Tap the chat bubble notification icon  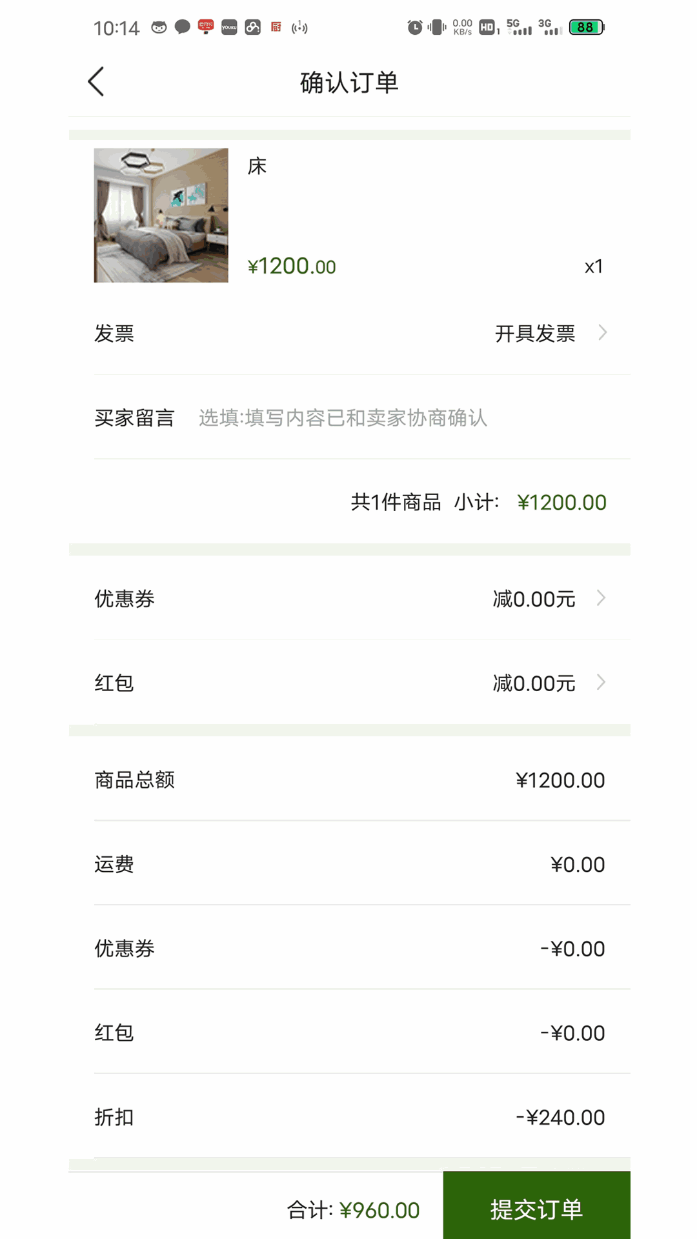[183, 27]
